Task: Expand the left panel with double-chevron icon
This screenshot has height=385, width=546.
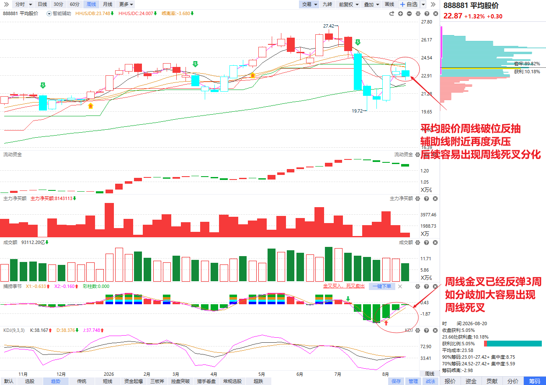Action: tap(5, 4)
